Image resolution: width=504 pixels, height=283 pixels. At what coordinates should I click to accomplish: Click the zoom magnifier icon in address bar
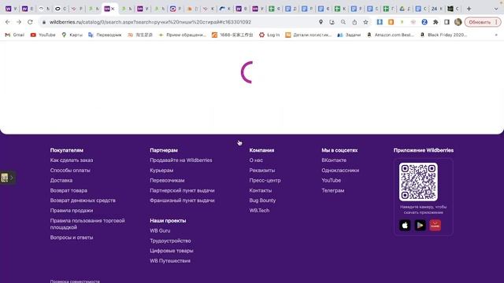[x=343, y=22]
